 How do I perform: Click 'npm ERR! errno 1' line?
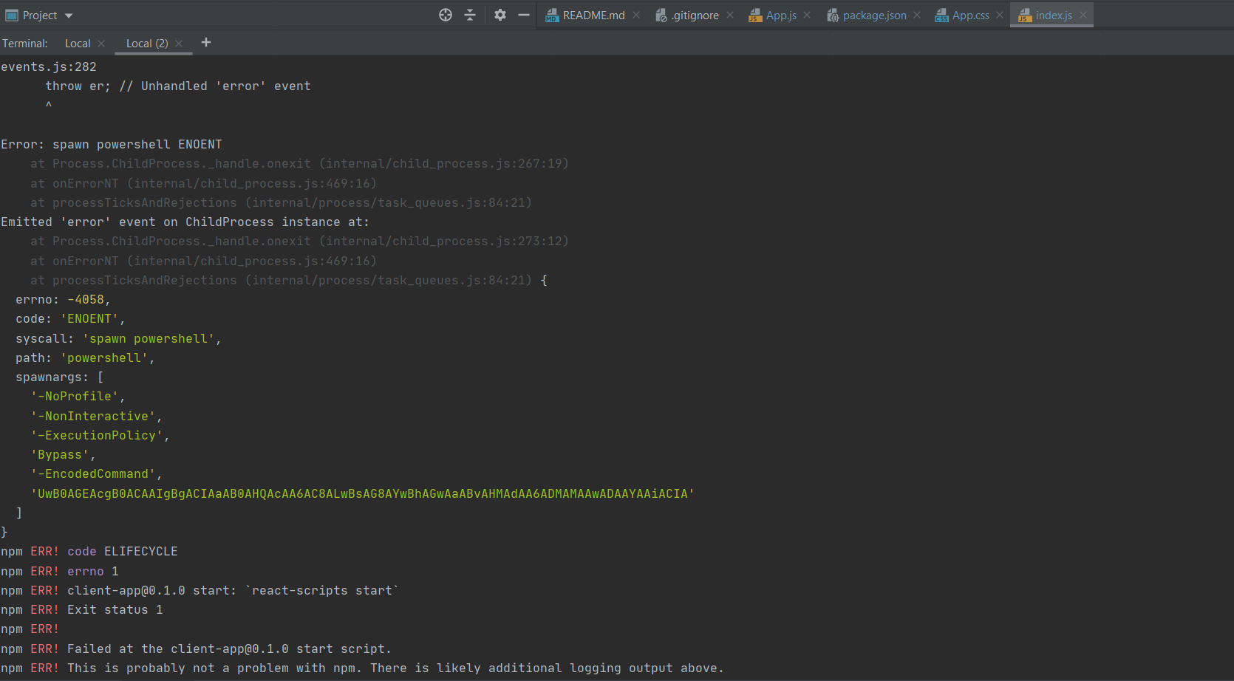[60, 572]
